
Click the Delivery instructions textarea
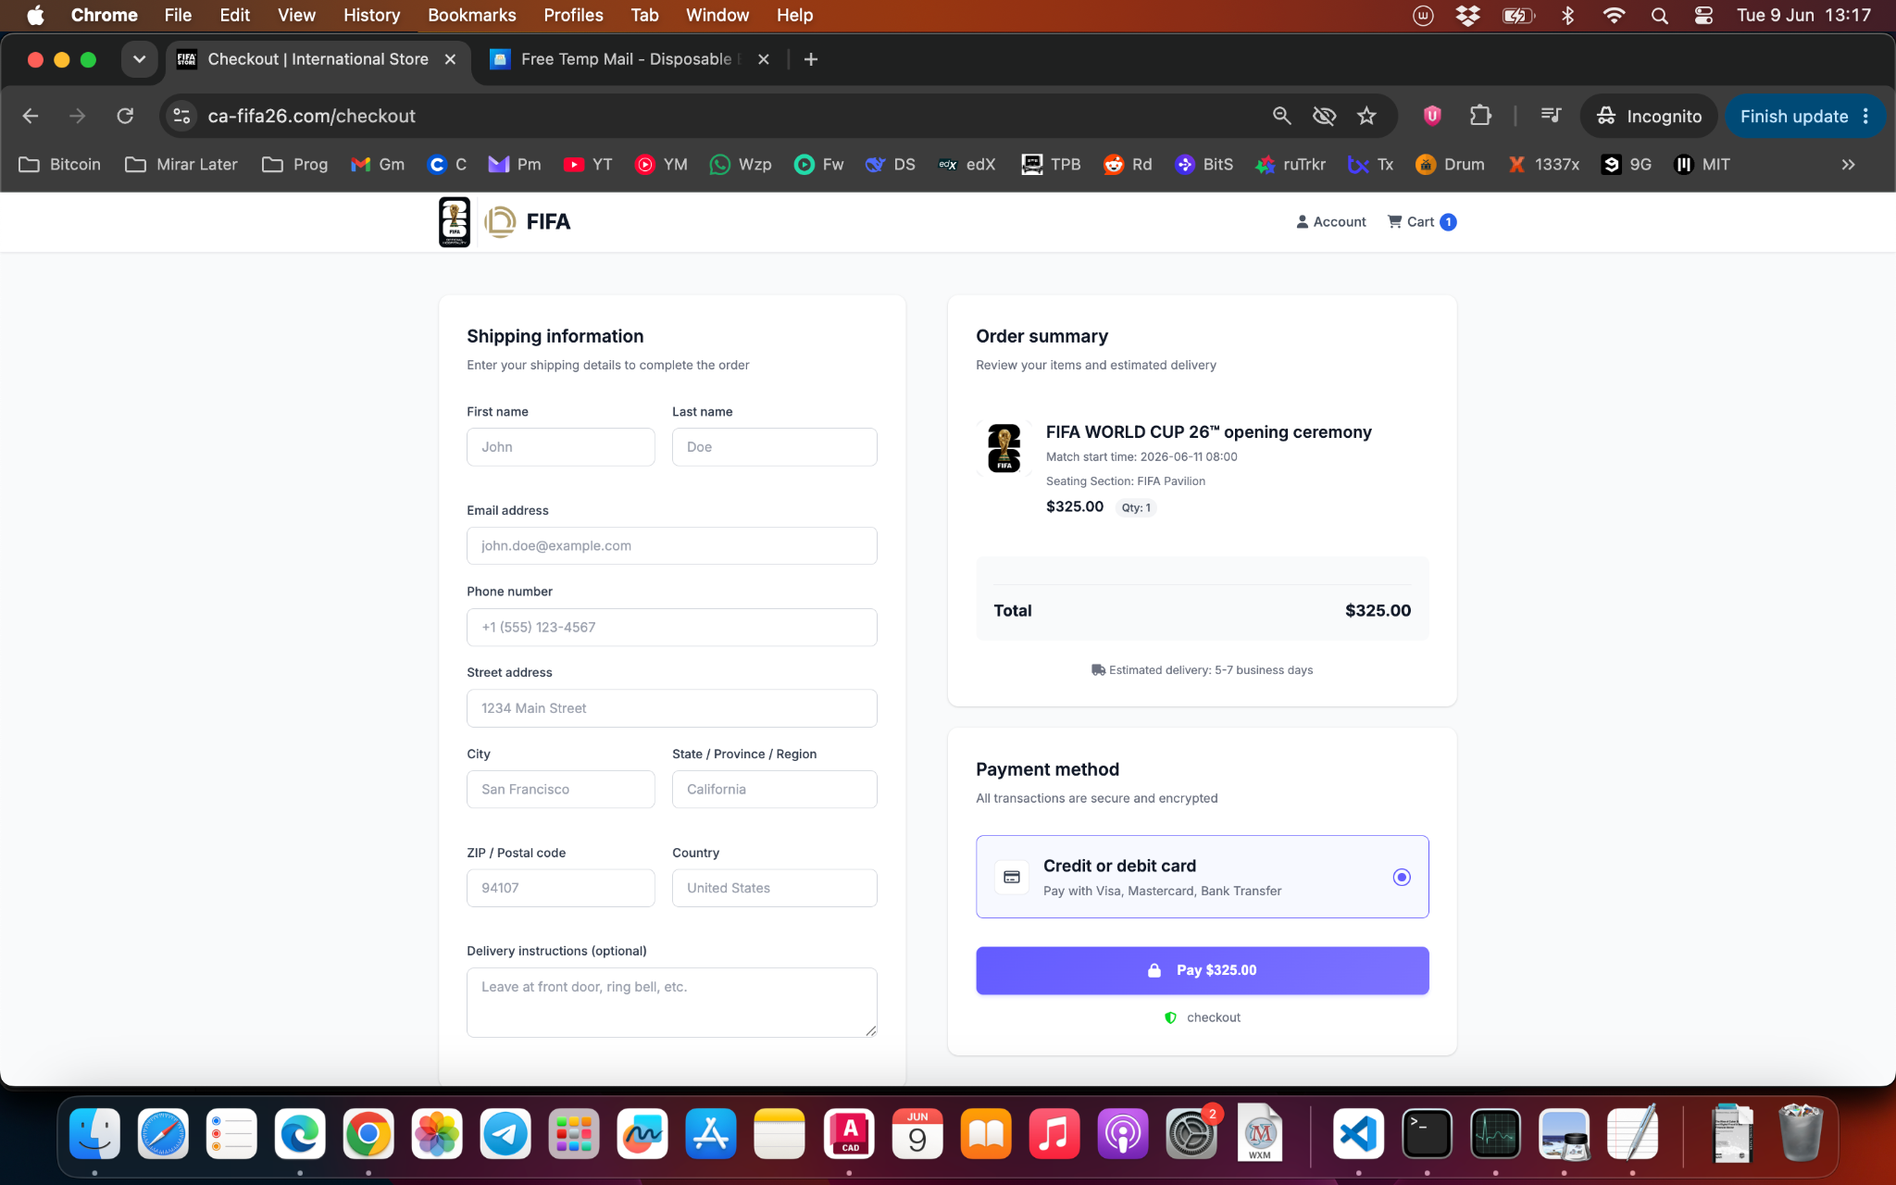click(x=671, y=1003)
